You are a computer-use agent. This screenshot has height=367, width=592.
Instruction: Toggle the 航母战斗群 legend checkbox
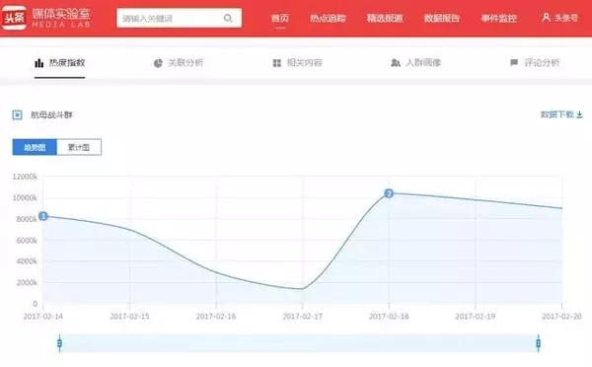(18, 114)
